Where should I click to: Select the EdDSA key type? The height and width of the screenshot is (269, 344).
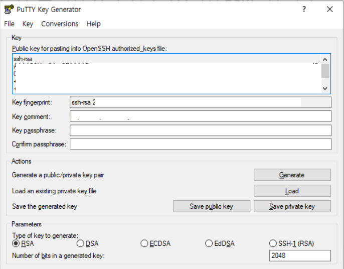pyautogui.click(x=220, y=243)
